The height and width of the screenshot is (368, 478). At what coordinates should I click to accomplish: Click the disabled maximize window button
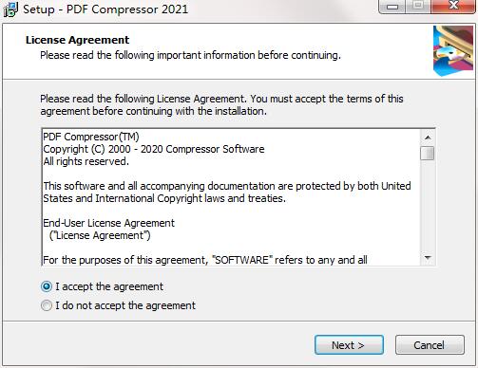418,7
